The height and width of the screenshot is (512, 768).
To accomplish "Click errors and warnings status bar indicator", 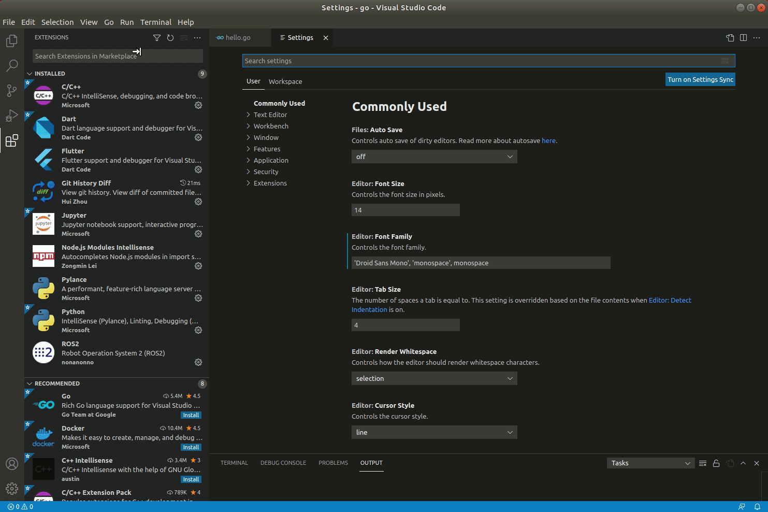I will pyautogui.click(x=20, y=507).
